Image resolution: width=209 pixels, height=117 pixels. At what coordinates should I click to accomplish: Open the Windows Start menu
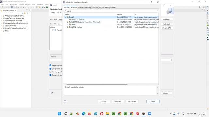(x=60, y=114)
